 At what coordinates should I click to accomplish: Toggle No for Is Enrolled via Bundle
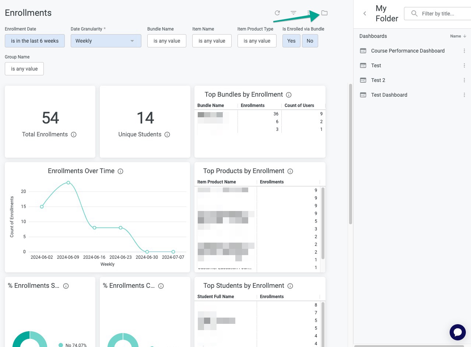[x=310, y=41]
